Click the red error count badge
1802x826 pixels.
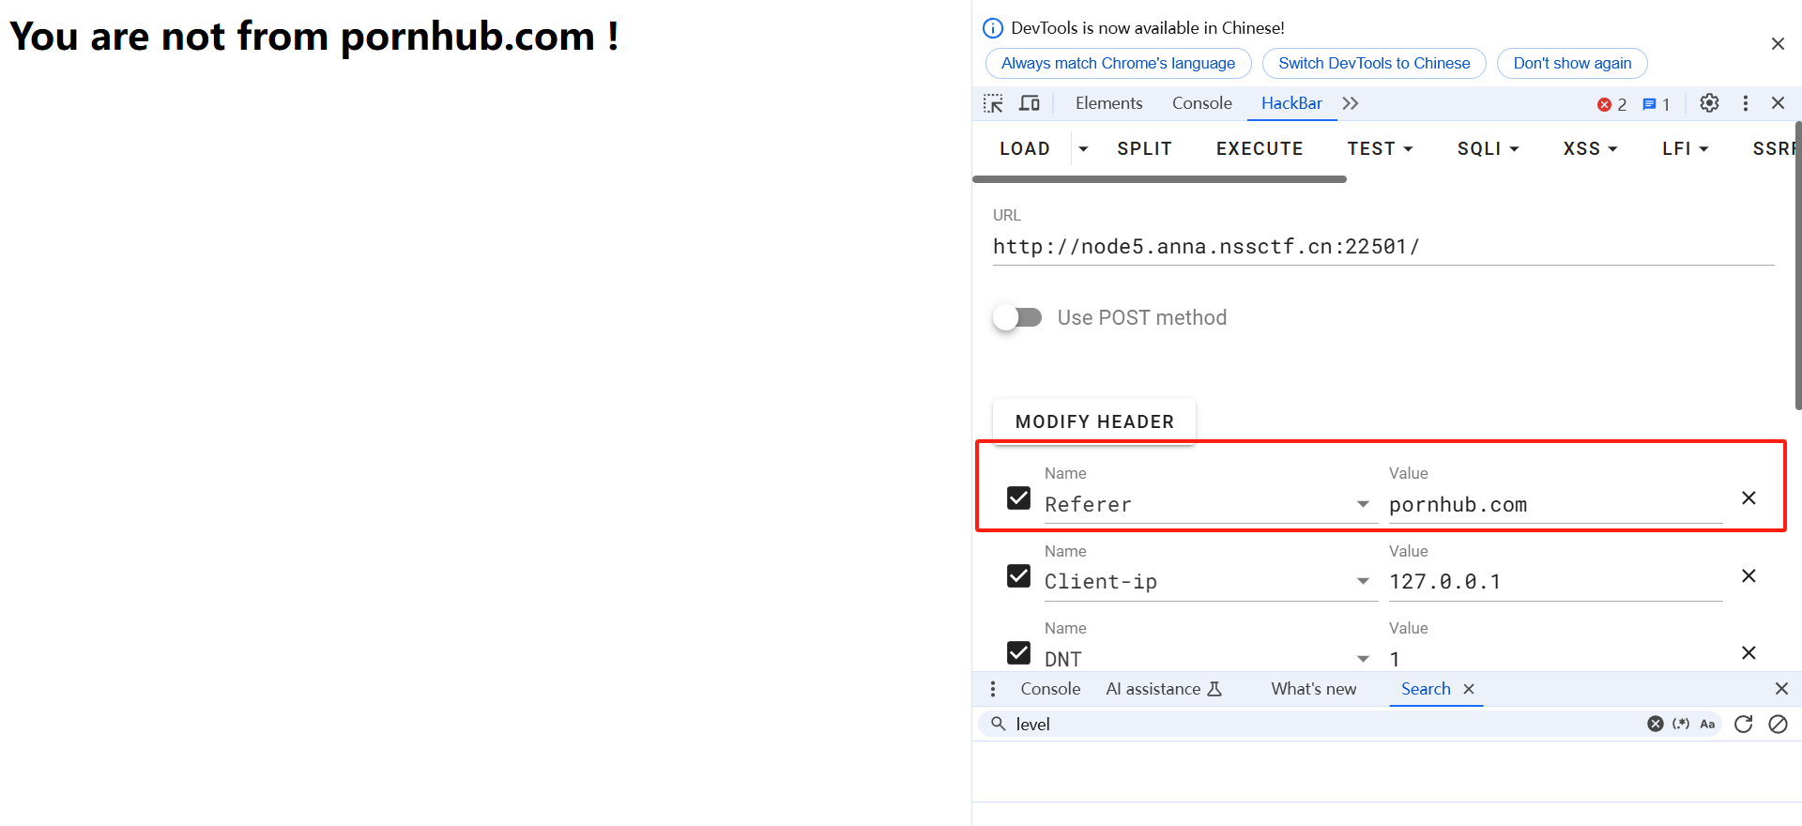pyautogui.click(x=1612, y=104)
